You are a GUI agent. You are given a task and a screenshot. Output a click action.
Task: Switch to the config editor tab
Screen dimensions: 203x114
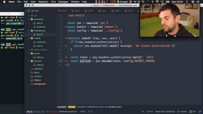[x=89, y=11]
